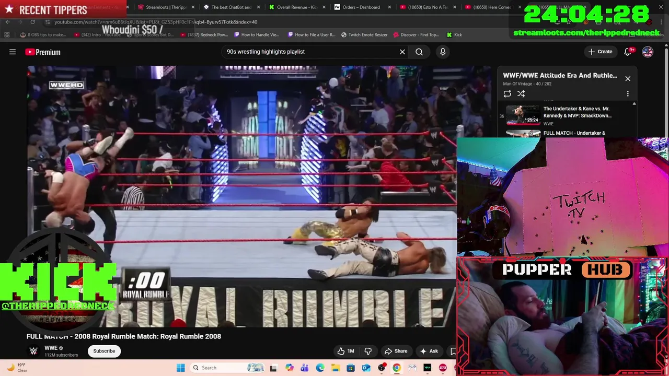Click the magnifier search button
Viewport: 669px width, 376px height.
point(419,52)
